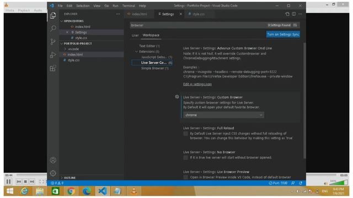Enable the Full Reload checkbox

tap(185, 134)
